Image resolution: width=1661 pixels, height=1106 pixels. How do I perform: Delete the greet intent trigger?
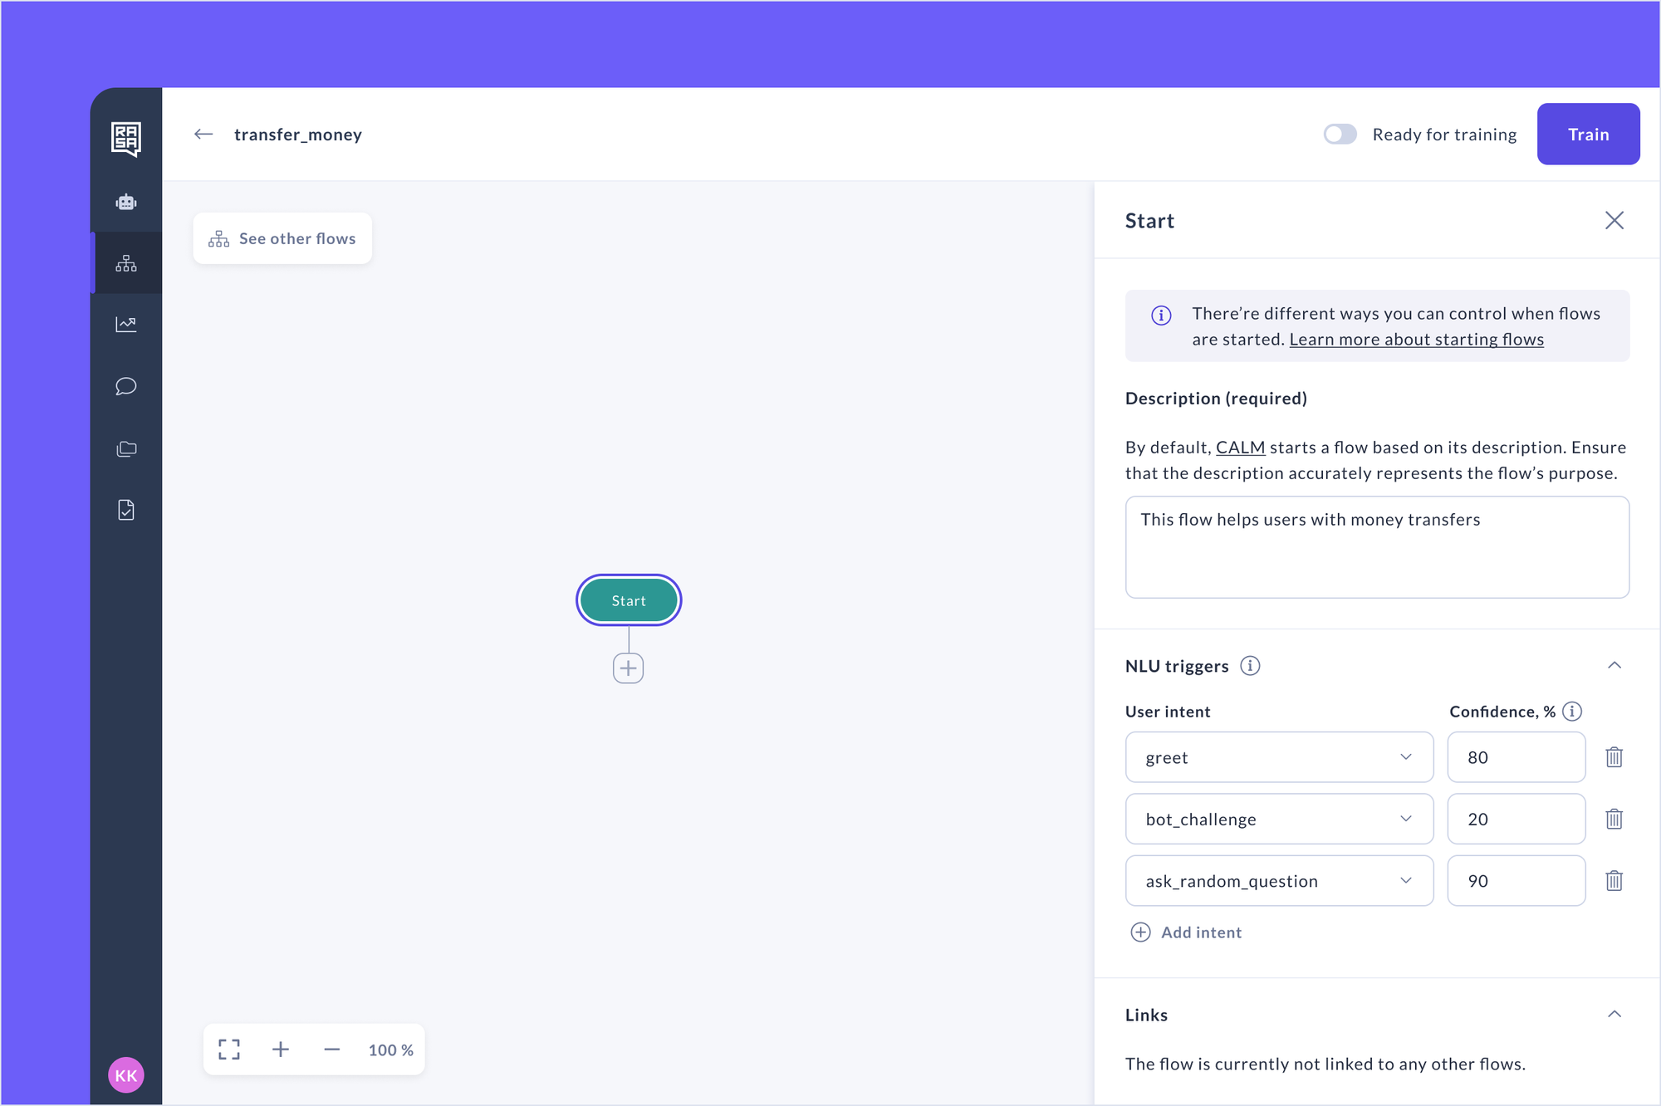(1614, 757)
